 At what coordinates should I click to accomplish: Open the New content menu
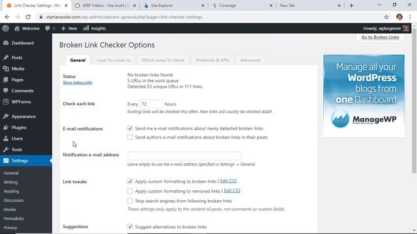coord(69,29)
